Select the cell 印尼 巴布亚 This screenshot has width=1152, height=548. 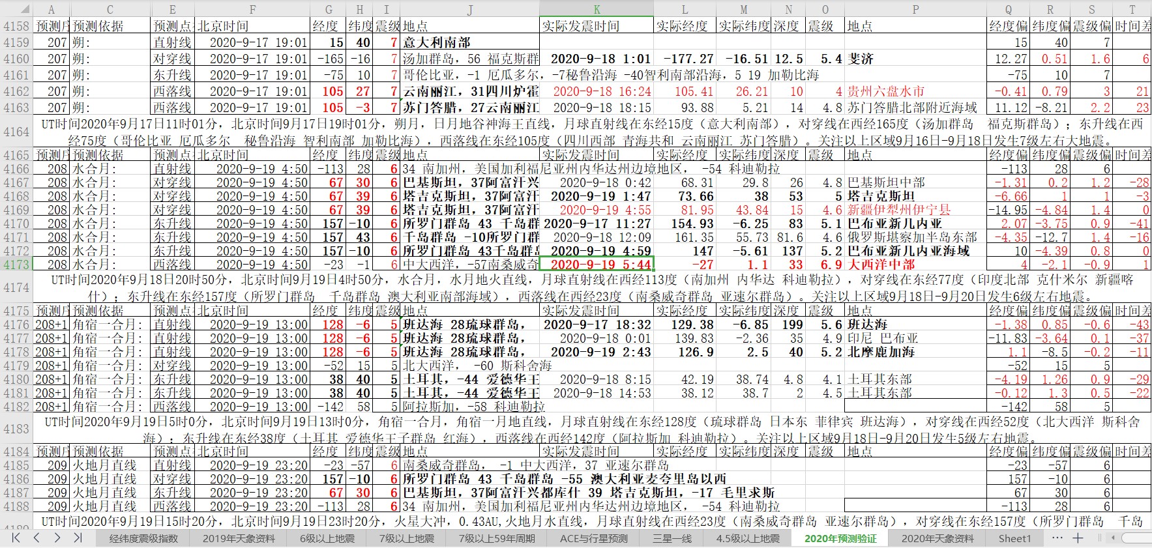(x=915, y=338)
